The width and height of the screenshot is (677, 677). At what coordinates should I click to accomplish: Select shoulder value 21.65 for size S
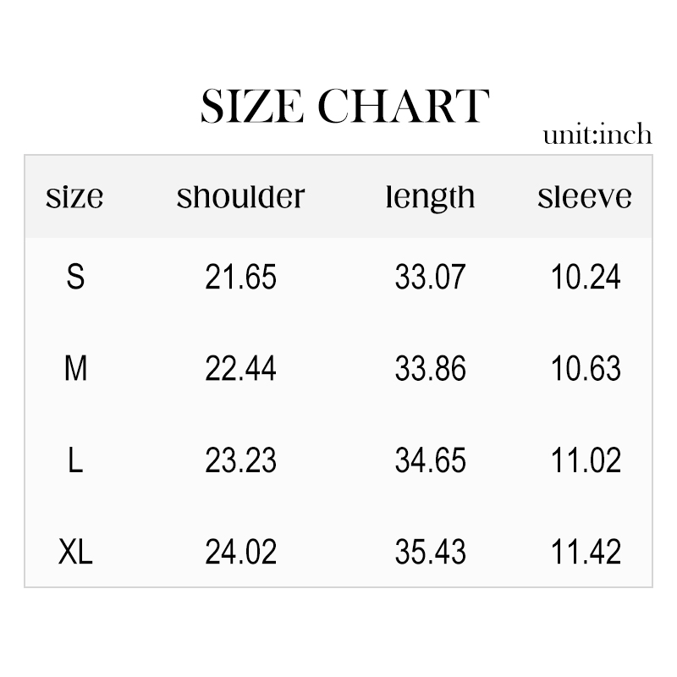click(x=240, y=277)
